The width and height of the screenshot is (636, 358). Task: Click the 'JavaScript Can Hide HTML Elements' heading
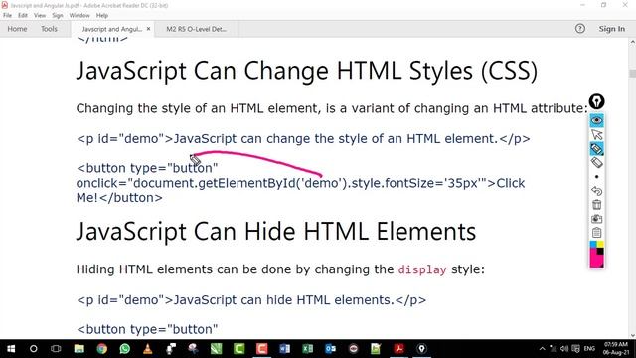pyautogui.click(x=276, y=232)
